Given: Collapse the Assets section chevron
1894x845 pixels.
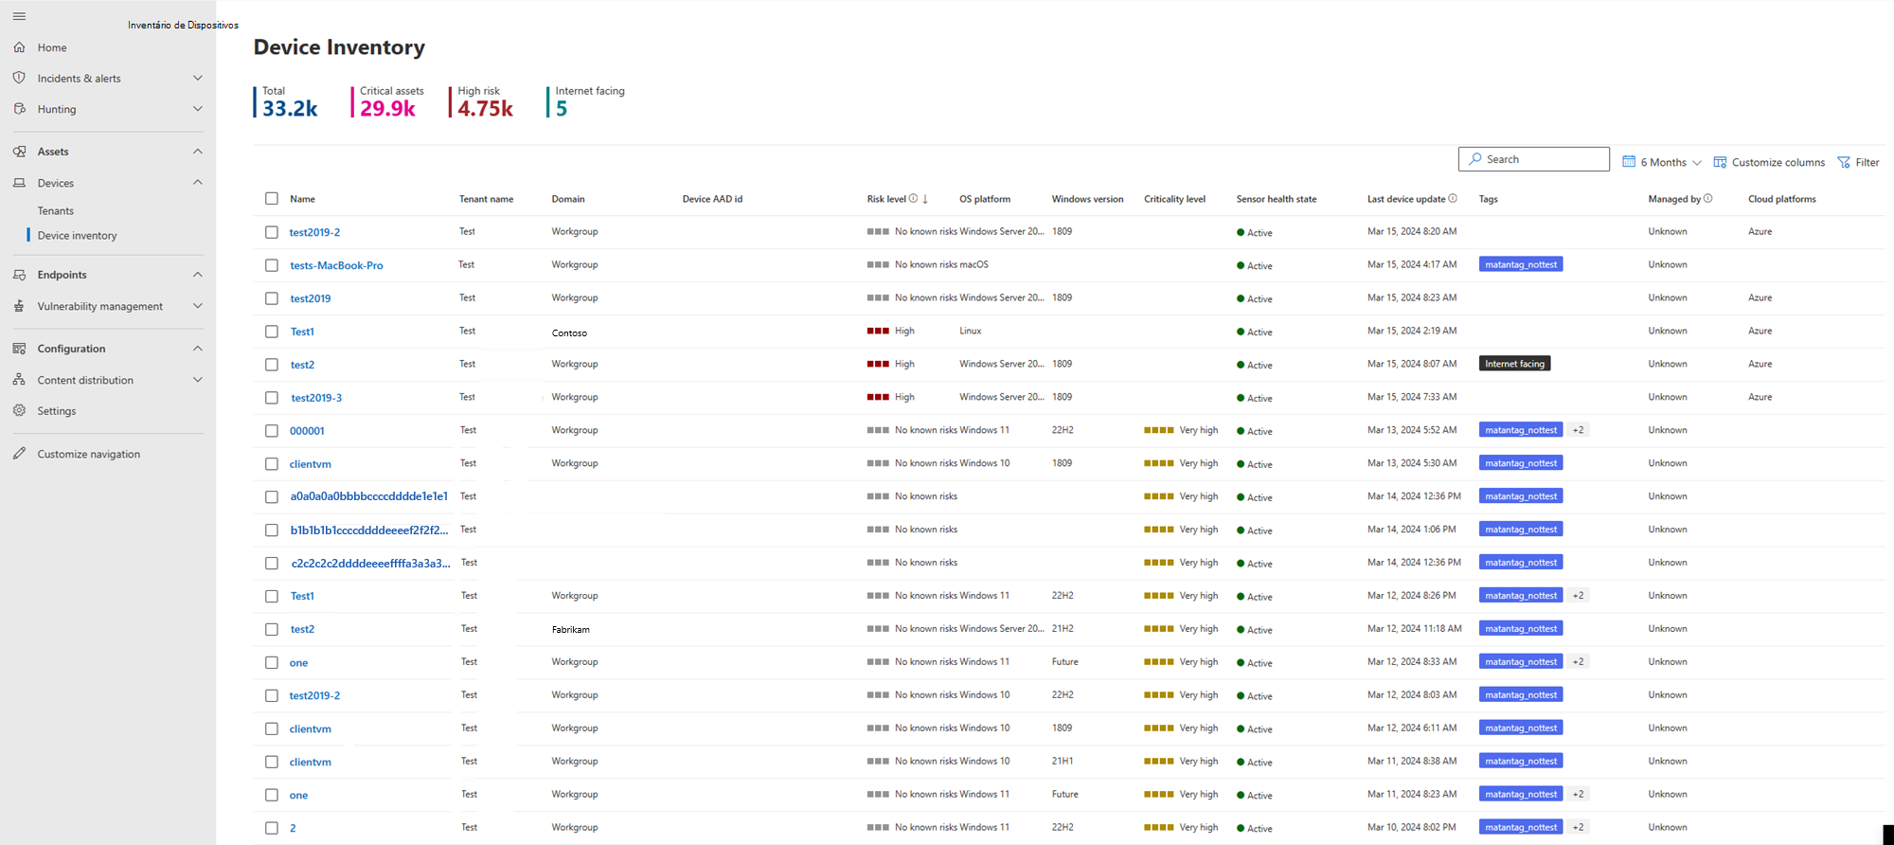Looking at the screenshot, I should 198,152.
